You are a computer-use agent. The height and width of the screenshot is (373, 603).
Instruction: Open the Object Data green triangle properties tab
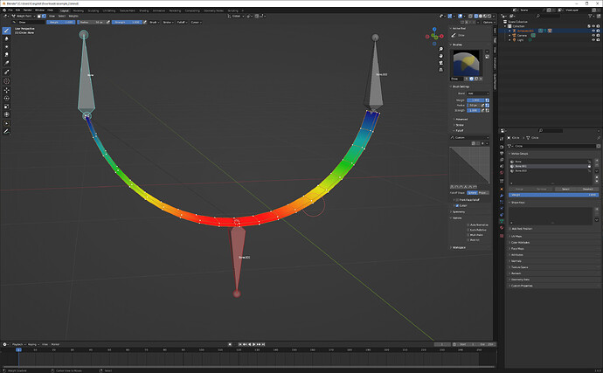coord(502,221)
